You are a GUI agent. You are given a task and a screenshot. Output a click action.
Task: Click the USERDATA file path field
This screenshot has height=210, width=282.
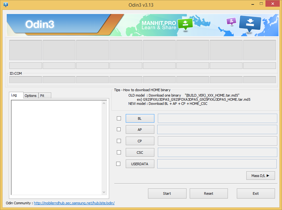(x=217, y=164)
